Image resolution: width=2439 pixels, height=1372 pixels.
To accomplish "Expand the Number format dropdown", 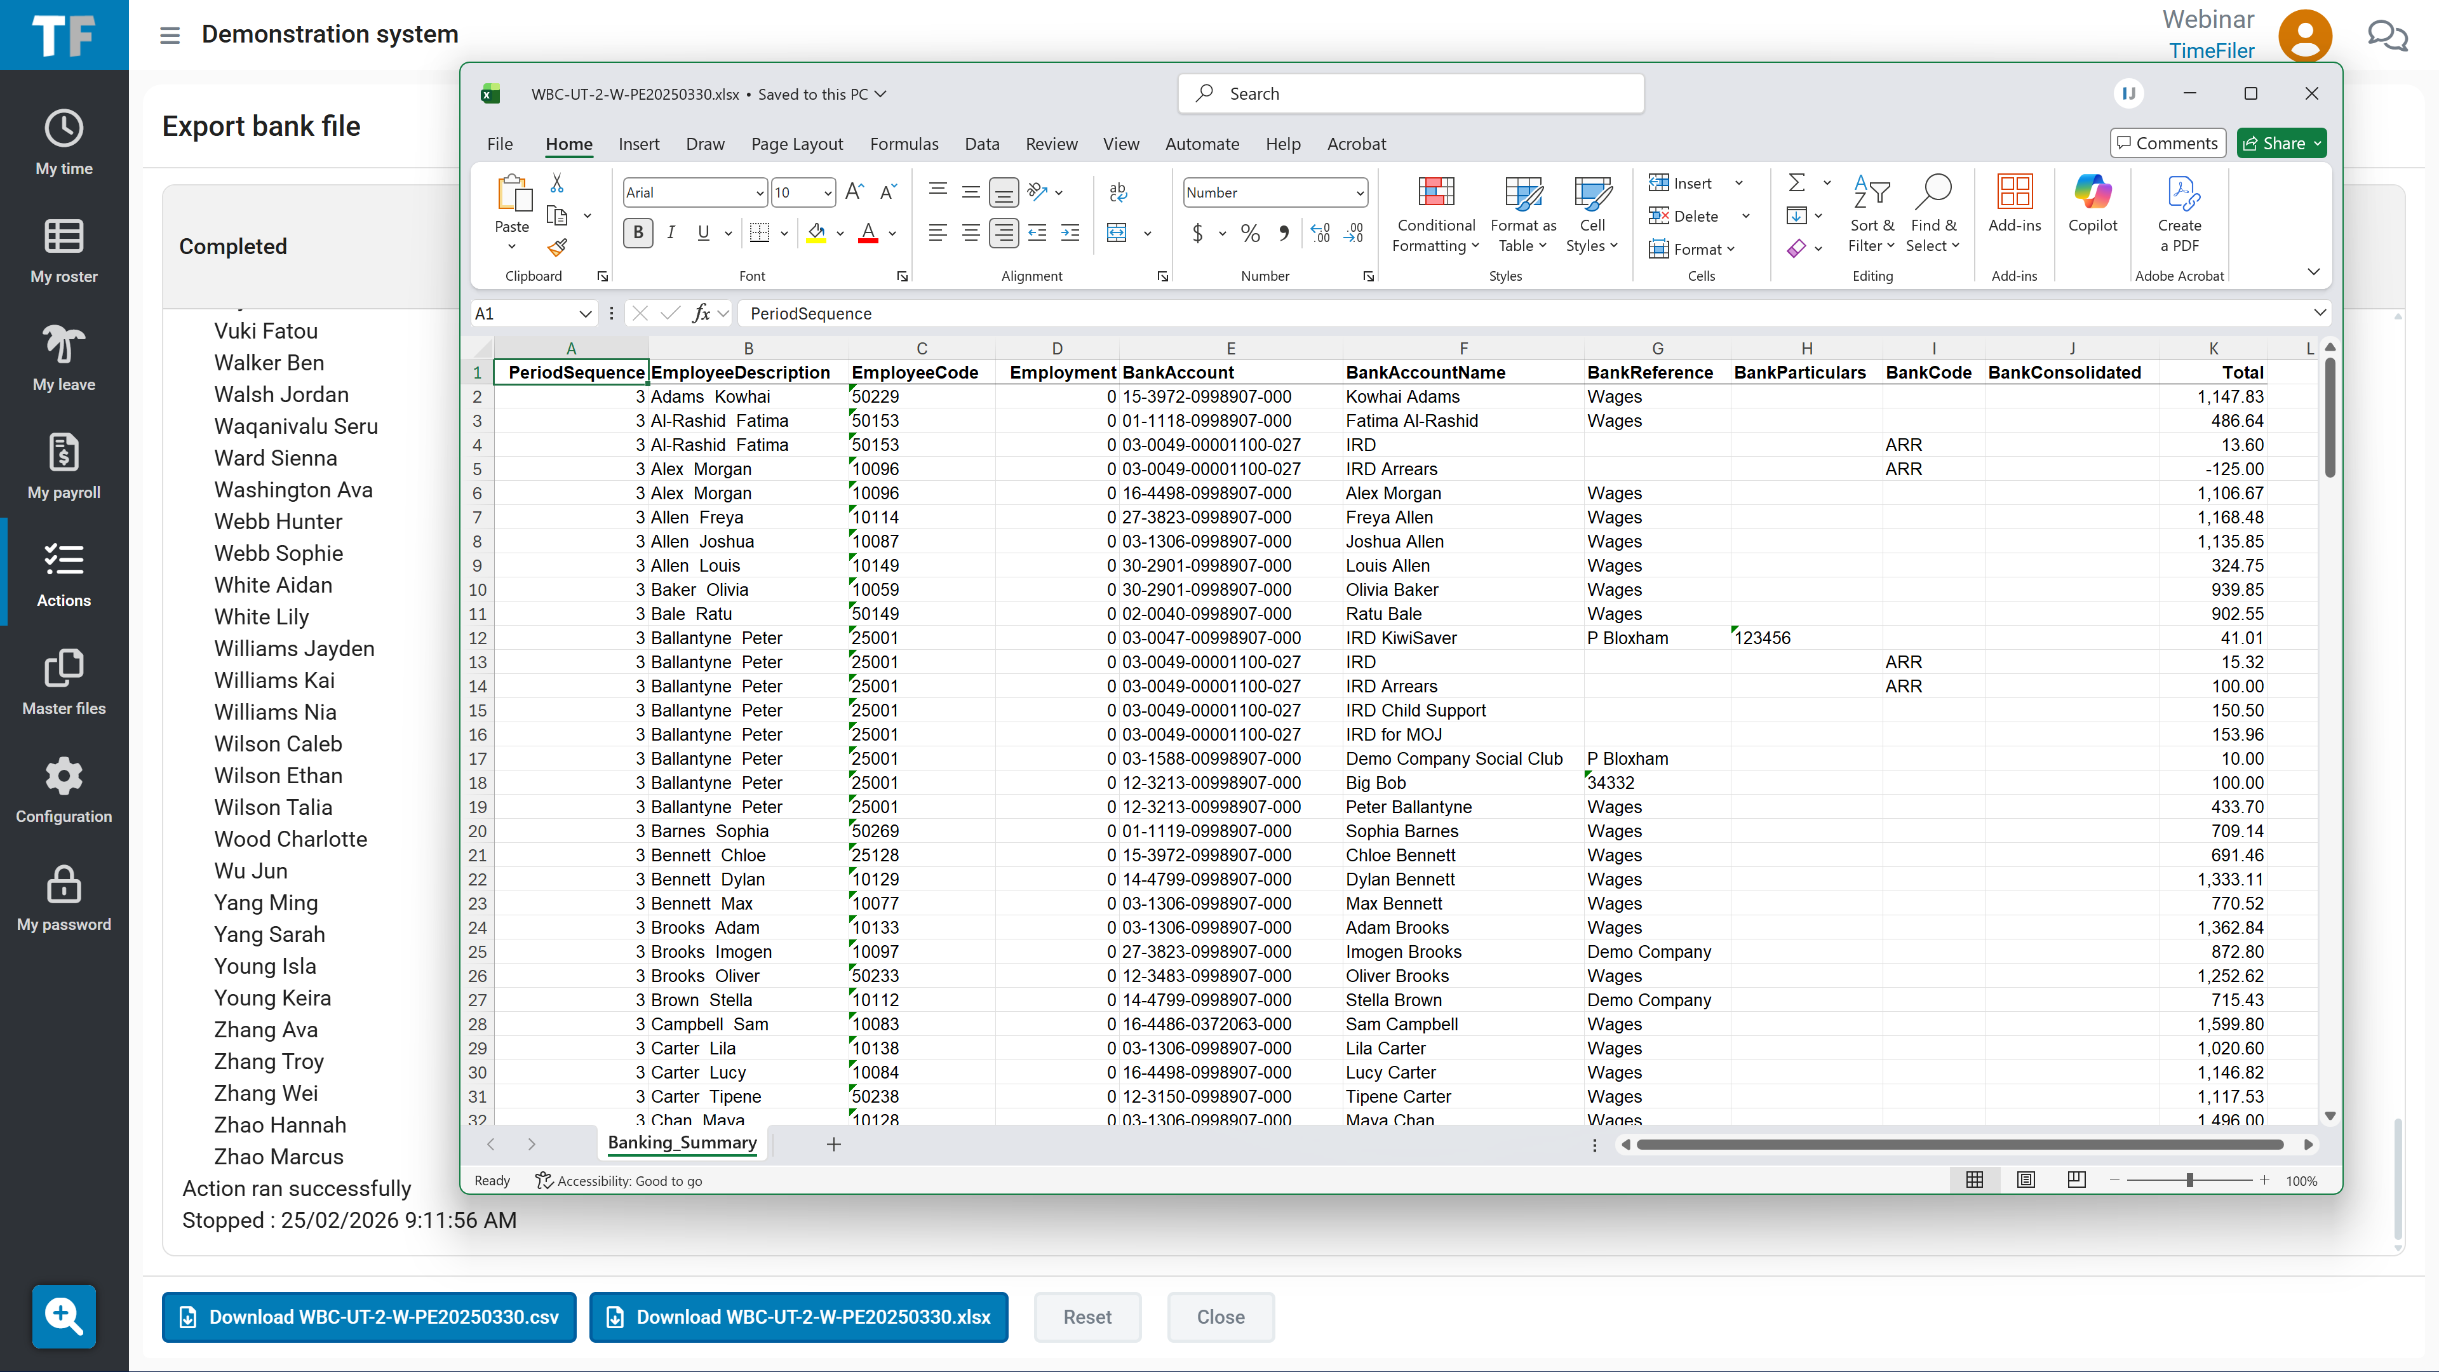I will point(1360,193).
